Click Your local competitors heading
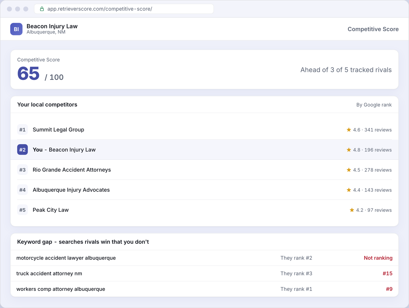 [x=47, y=104]
